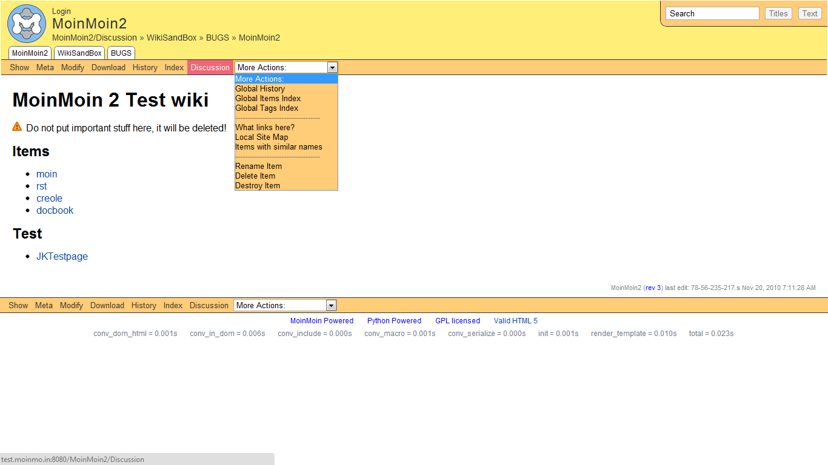This screenshot has width=828, height=465.
Task: Click the Login link
Action: [61, 11]
